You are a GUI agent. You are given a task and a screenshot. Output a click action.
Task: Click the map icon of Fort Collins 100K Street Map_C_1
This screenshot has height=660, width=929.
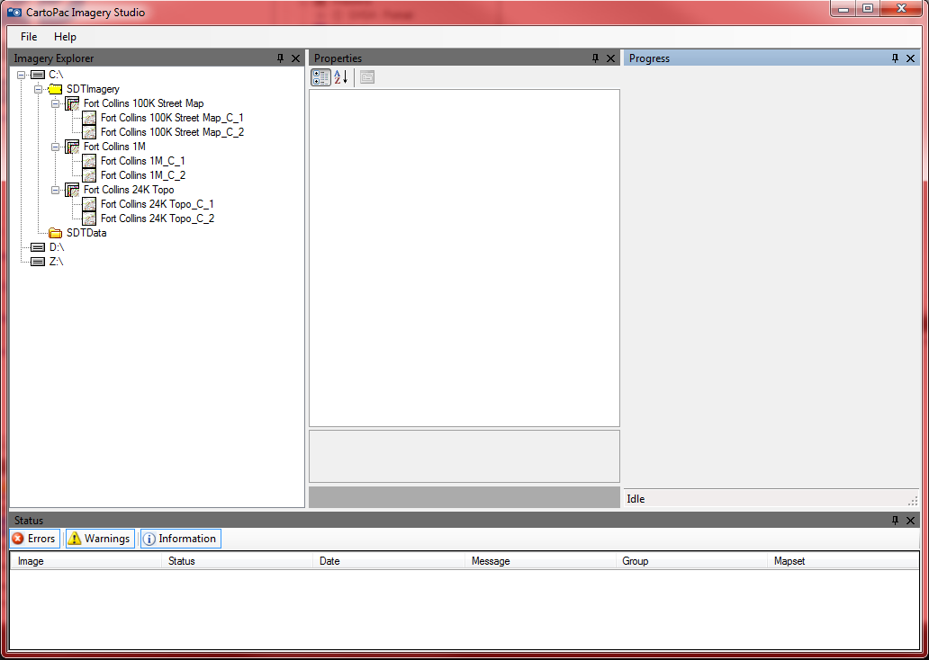coord(89,118)
